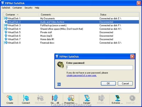Open the SafeDisk menu
Screen dimensions: 142x107
(6, 8)
